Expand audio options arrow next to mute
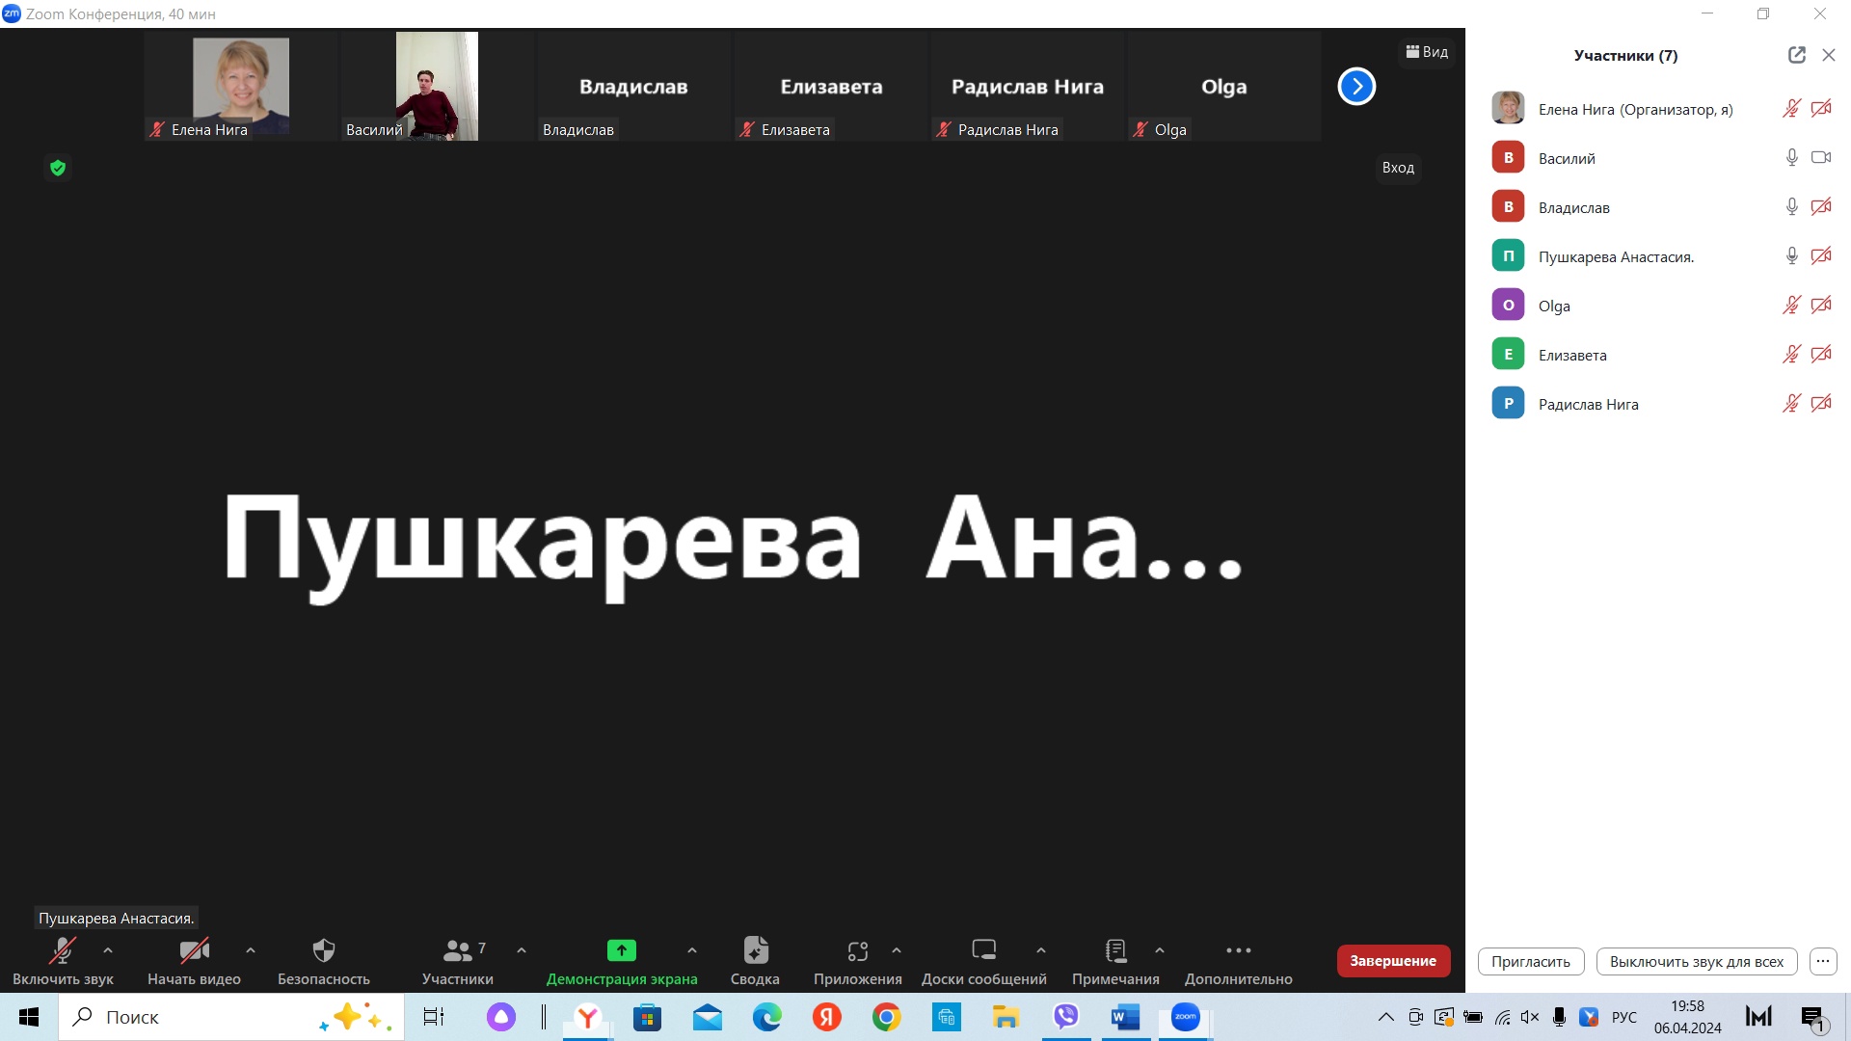Screen dimensions: 1851x1041 coord(108,950)
